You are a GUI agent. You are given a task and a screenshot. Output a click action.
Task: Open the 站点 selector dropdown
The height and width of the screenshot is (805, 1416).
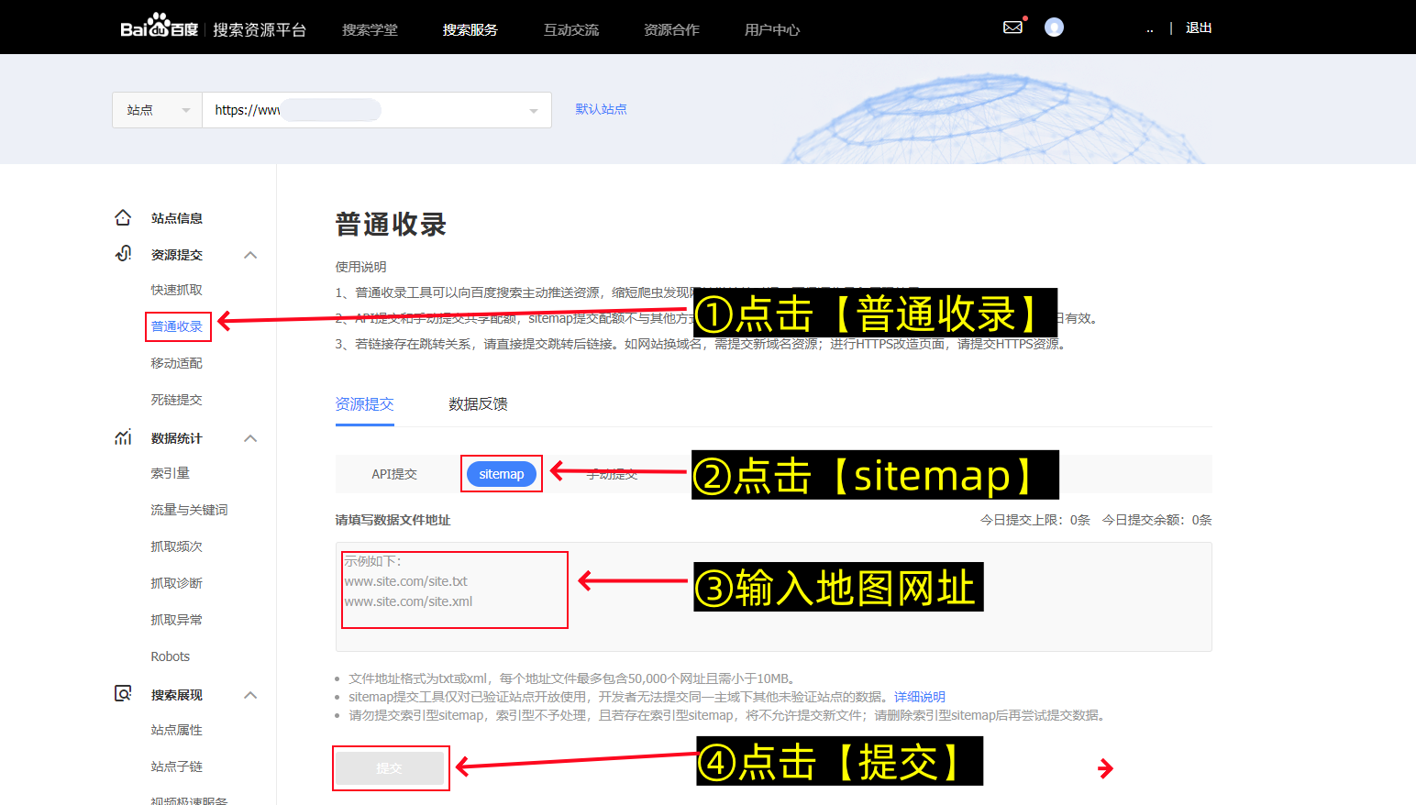156,109
